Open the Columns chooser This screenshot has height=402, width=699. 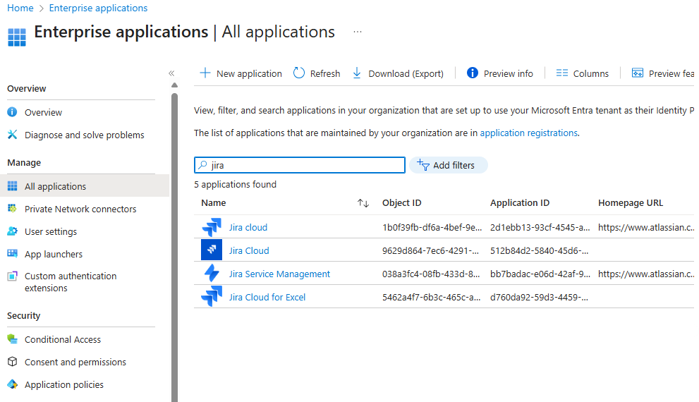pyautogui.click(x=582, y=73)
